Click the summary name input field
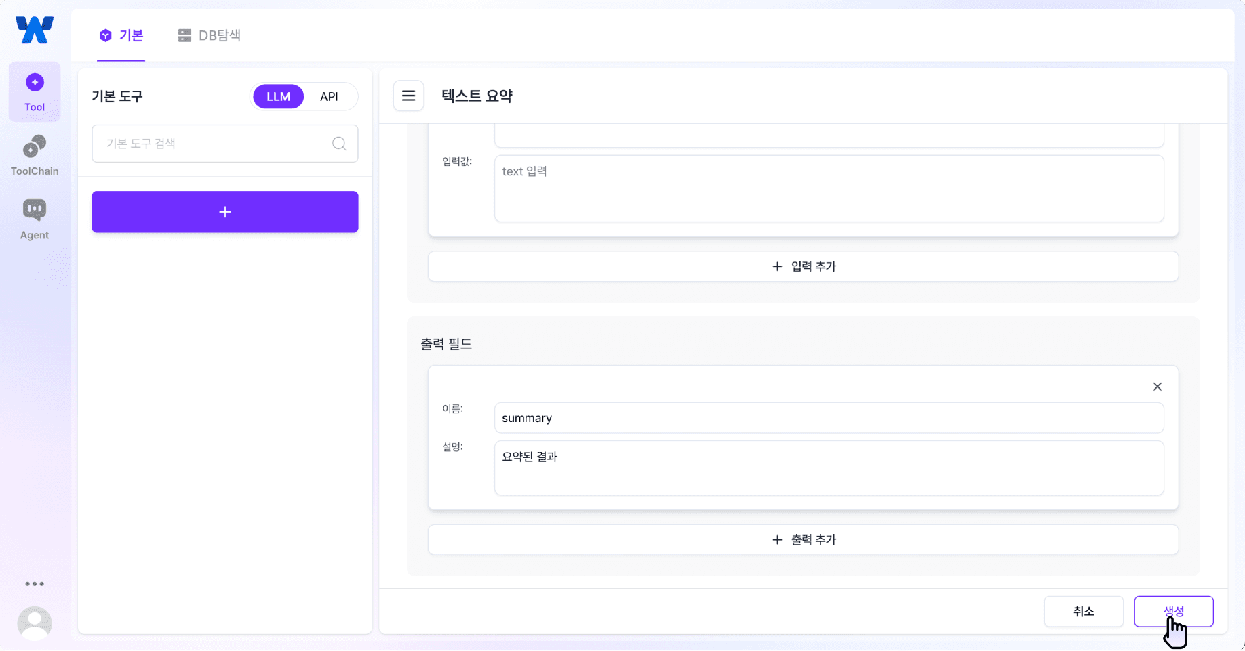This screenshot has height=651, width=1245. click(x=829, y=418)
